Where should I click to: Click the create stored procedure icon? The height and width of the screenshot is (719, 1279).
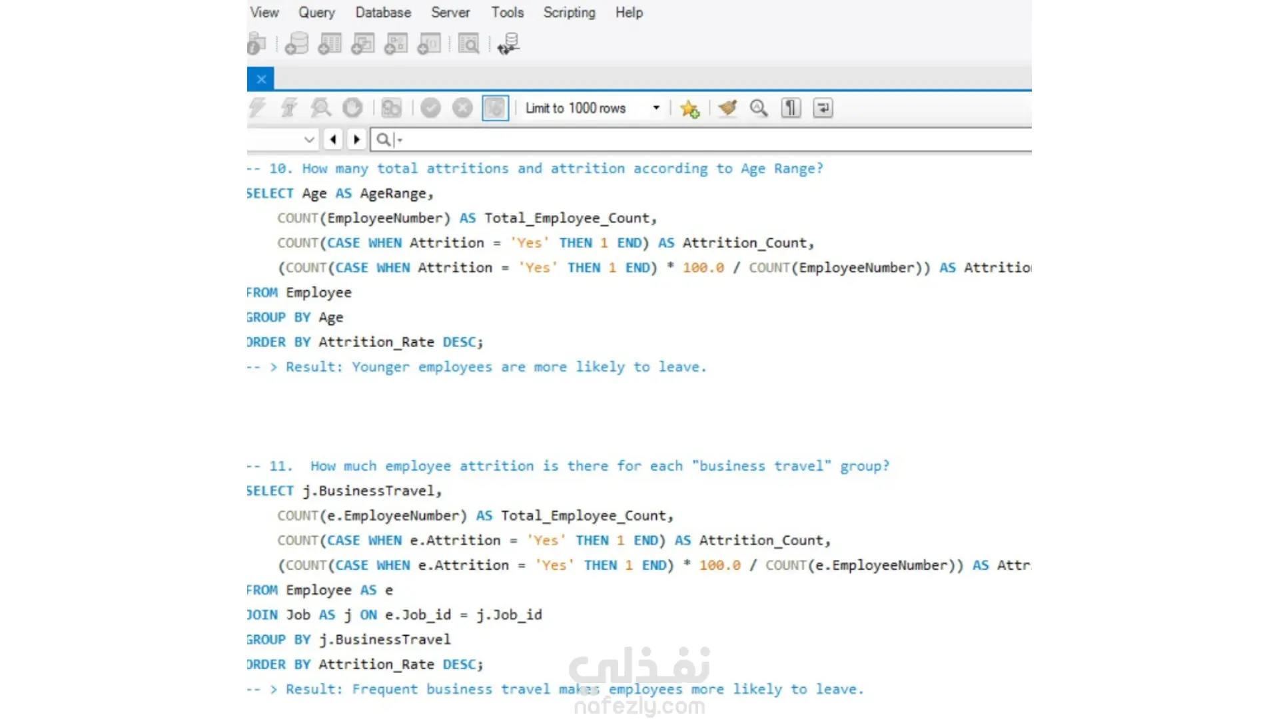396,44
